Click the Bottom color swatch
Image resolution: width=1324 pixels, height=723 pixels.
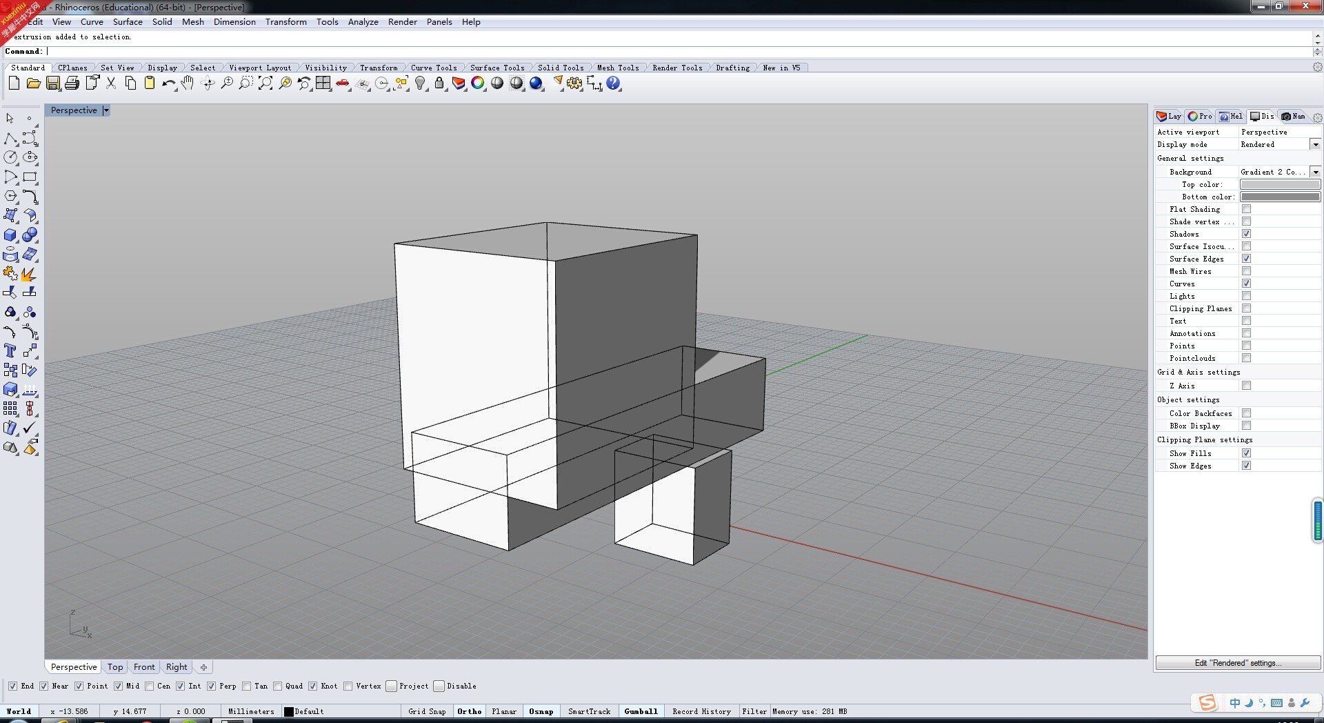click(1280, 197)
